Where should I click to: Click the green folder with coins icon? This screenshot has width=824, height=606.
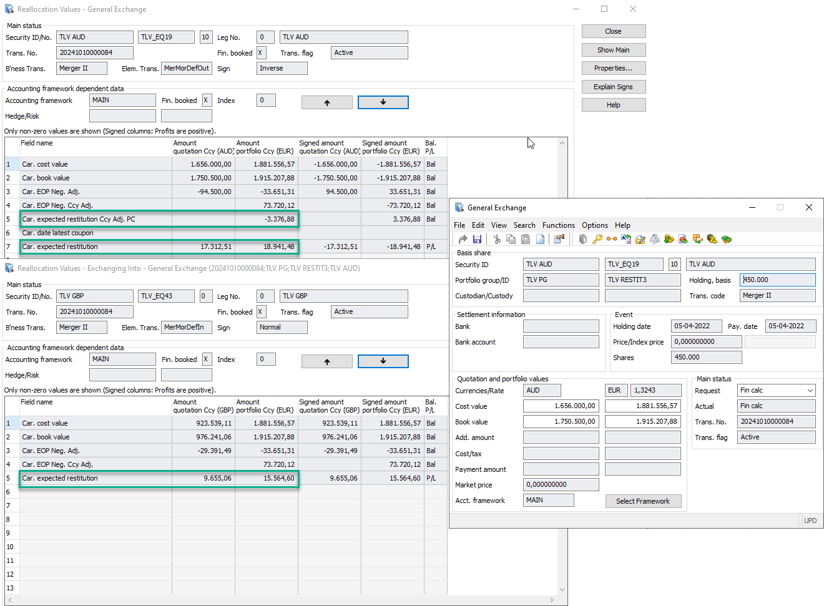(669, 239)
